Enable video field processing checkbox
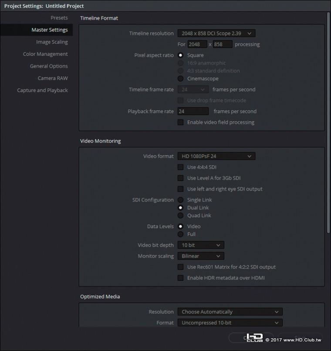The height and width of the screenshot is (351, 331). tap(181, 123)
